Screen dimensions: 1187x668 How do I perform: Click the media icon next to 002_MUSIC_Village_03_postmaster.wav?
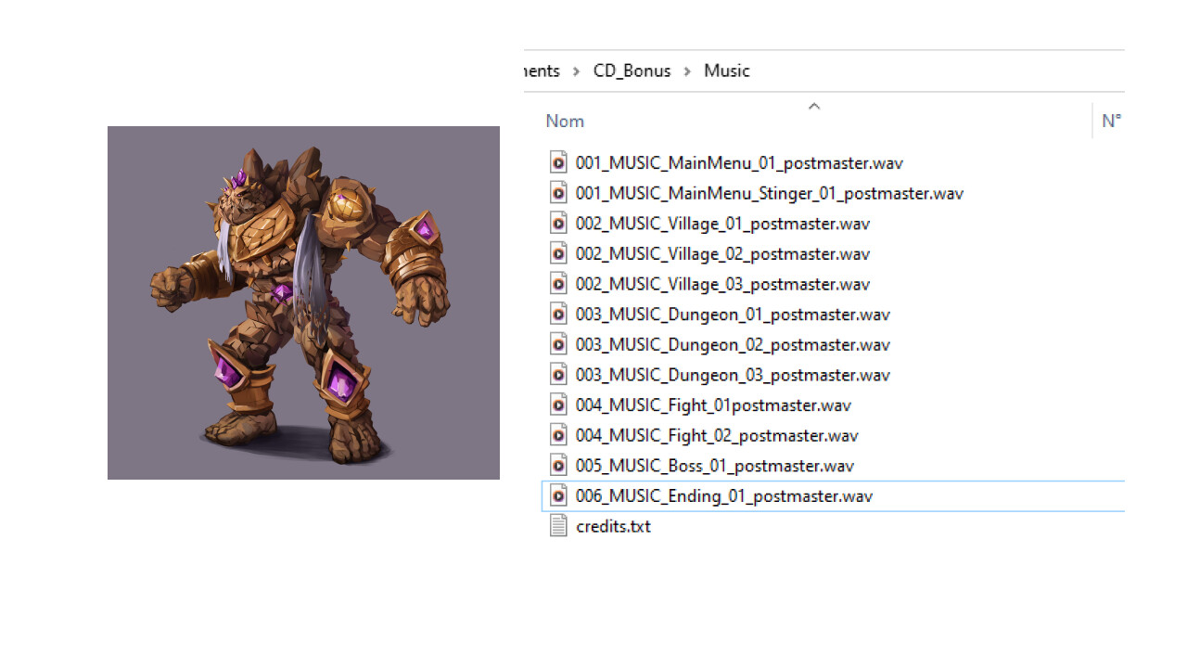[x=558, y=283]
